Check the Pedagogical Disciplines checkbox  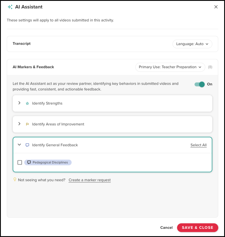point(19,162)
